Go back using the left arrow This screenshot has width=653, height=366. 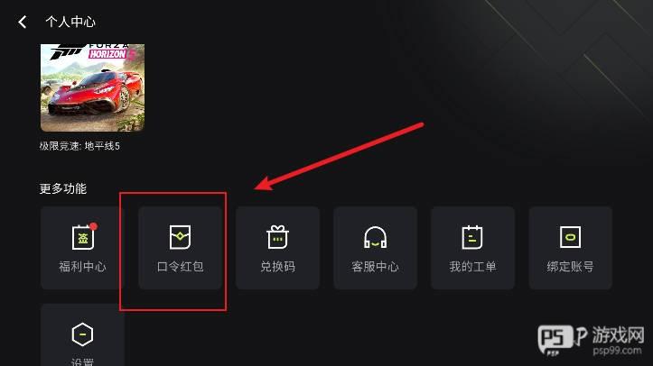point(23,22)
